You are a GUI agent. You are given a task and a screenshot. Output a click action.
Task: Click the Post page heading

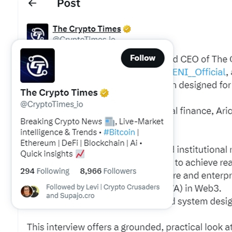[x=69, y=4]
